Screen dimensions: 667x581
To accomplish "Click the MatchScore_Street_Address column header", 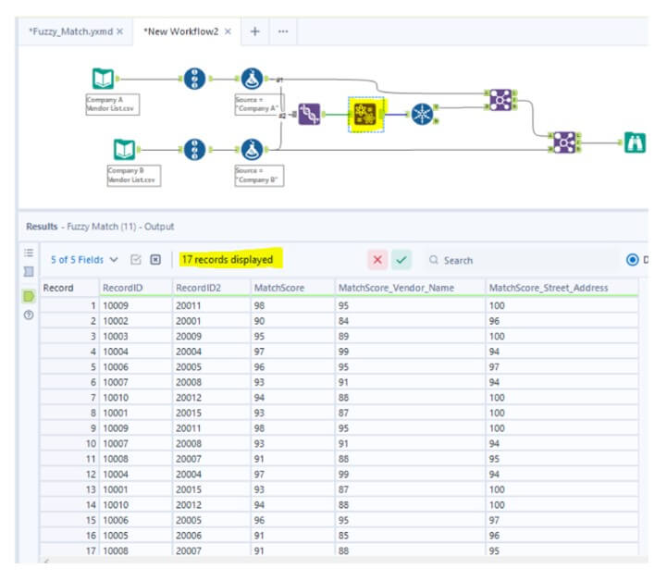I will tap(562, 288).
